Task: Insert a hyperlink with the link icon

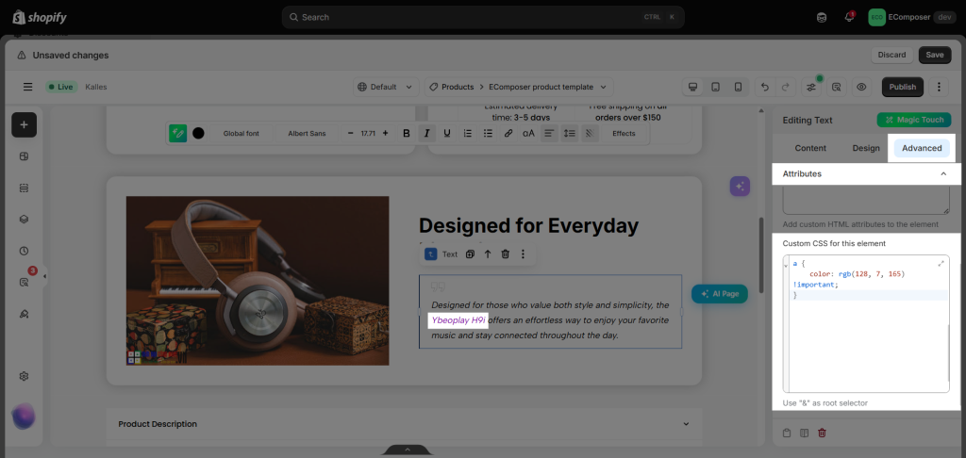Action: click(x=508, y=133)
